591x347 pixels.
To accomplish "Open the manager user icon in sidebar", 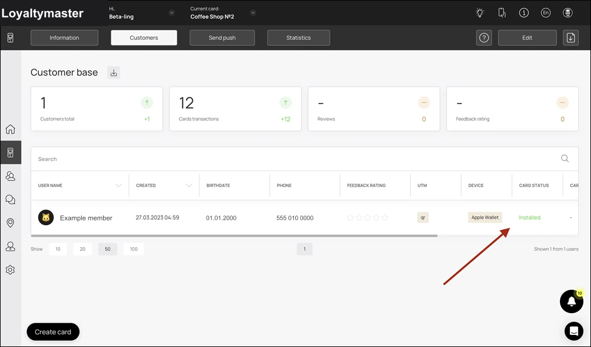I will point(10,246).
